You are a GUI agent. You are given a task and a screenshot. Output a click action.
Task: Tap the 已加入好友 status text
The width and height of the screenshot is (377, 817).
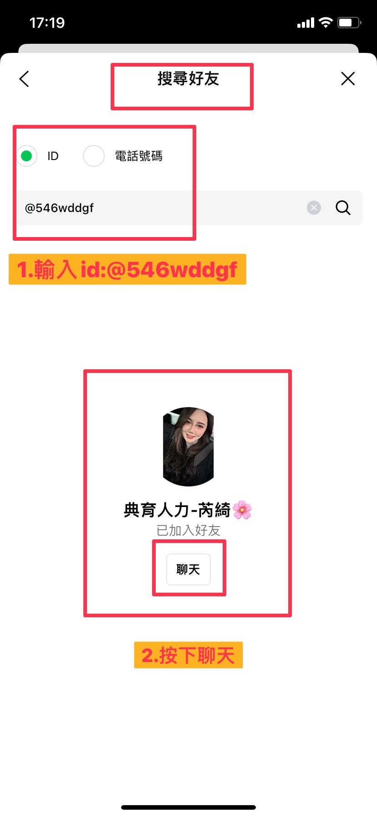188,531
